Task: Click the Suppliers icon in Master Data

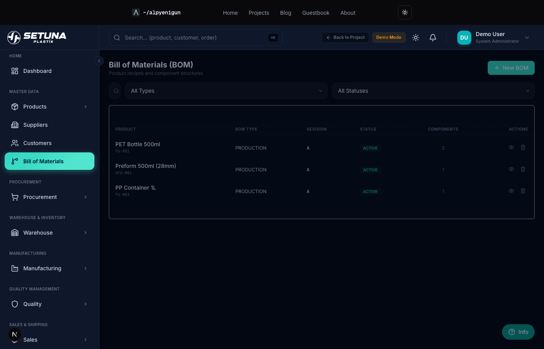Action: click(x=15, y=125)
